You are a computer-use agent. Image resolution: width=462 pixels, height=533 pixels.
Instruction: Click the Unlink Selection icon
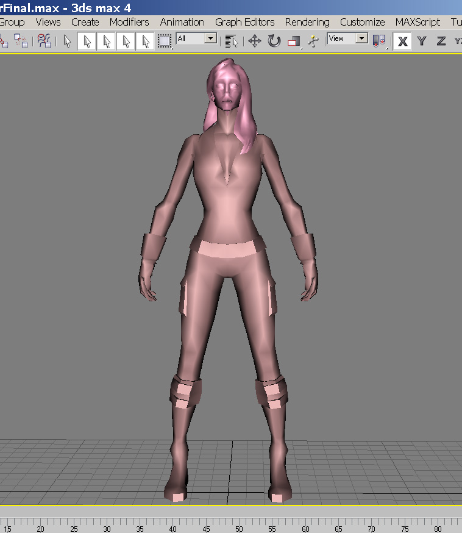pos(21,41)
